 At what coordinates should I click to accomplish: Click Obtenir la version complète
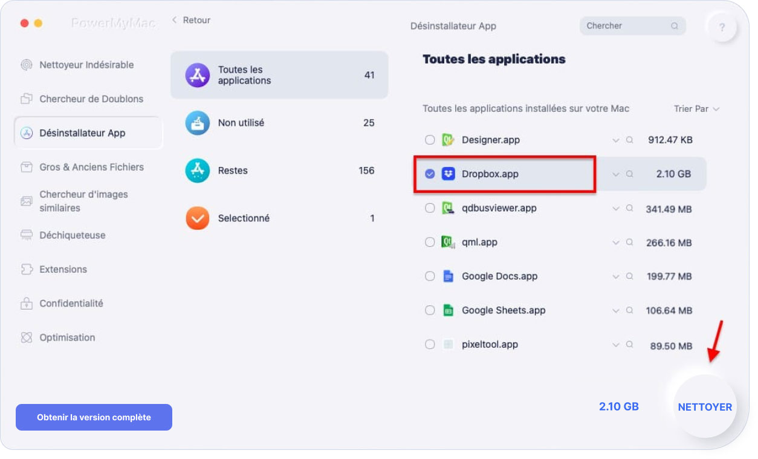[x=94, y=417]
